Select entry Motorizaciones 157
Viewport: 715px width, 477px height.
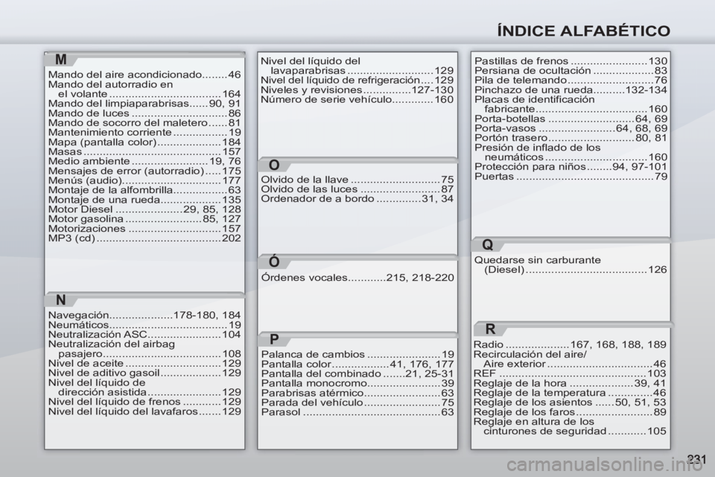144,229
